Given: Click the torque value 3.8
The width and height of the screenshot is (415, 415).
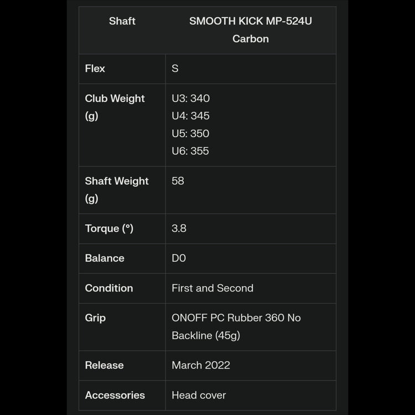Looking at the screenshot, I should [x=179, y=229].
